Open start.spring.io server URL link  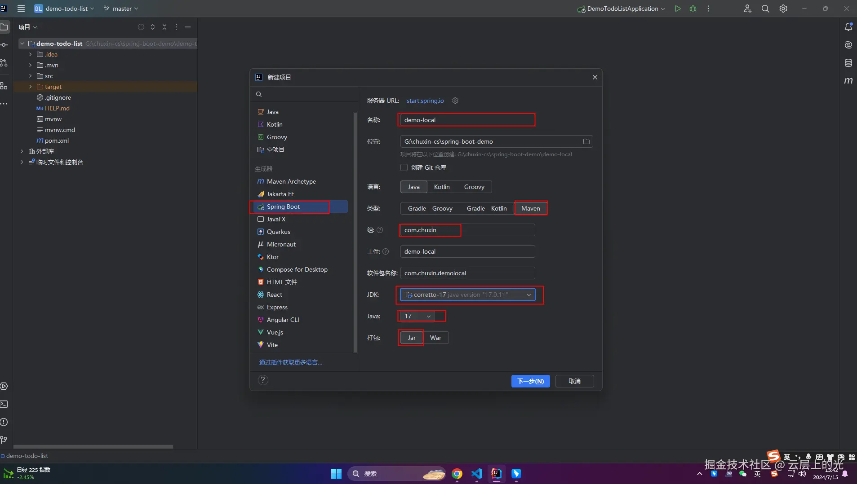(x=425, y=101)
